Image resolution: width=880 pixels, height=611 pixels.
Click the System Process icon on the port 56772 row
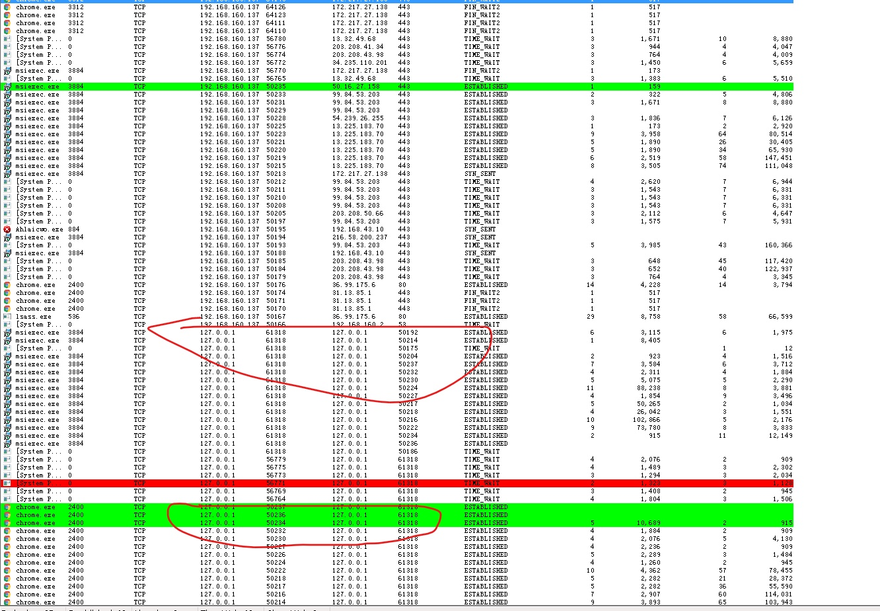click(7, 62)
